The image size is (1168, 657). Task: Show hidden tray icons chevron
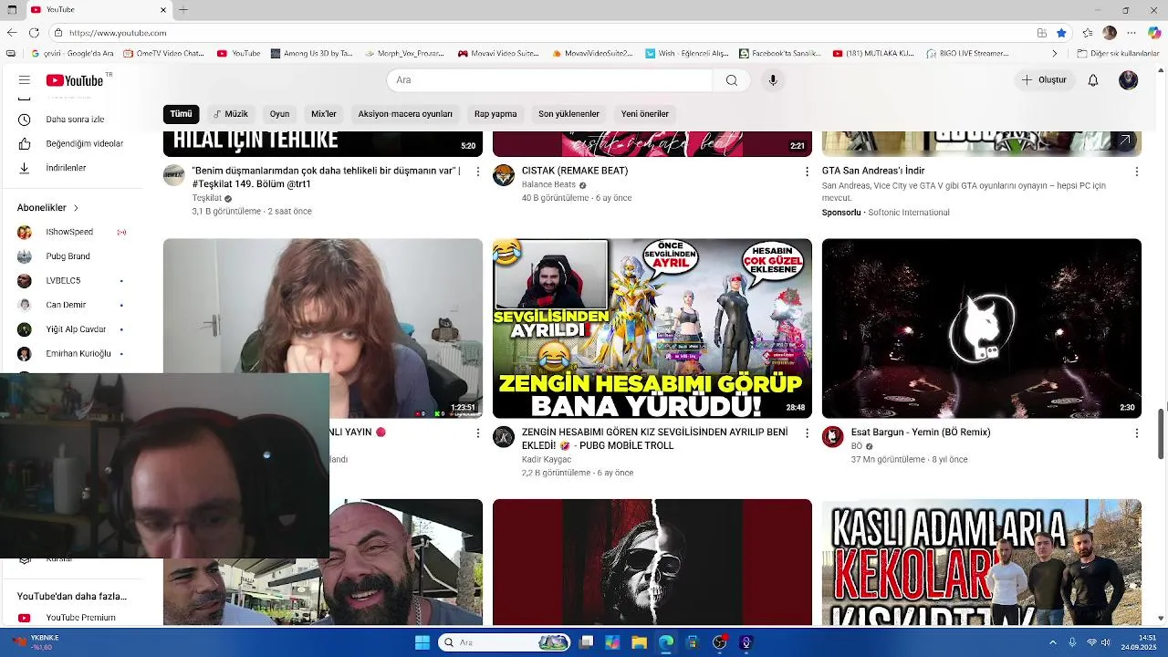point(1052,642)
